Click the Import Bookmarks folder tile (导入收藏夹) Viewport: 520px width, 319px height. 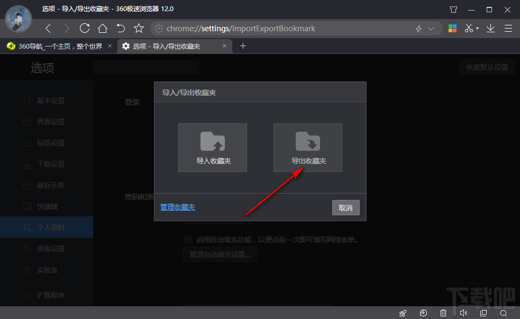coord(213,148)
